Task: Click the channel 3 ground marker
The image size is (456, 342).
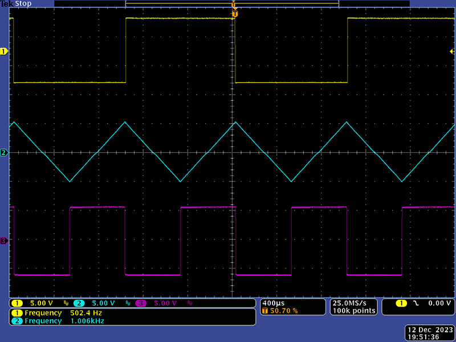Action: click(4, 241)
